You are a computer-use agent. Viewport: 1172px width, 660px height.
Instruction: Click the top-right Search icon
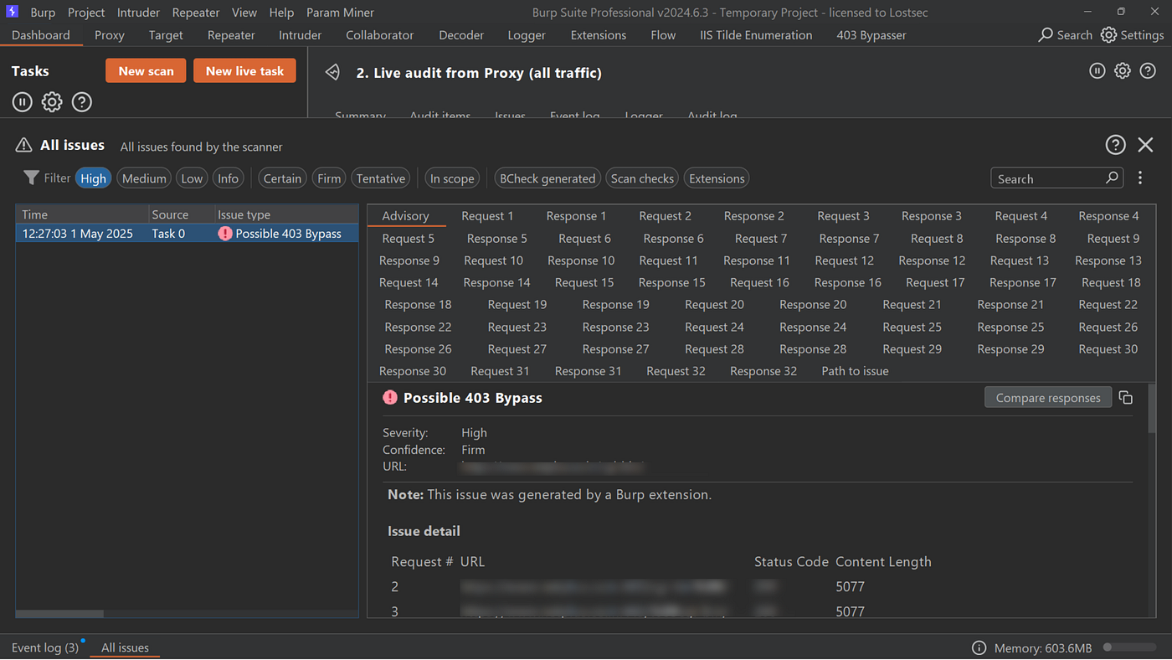point(1046,34)
